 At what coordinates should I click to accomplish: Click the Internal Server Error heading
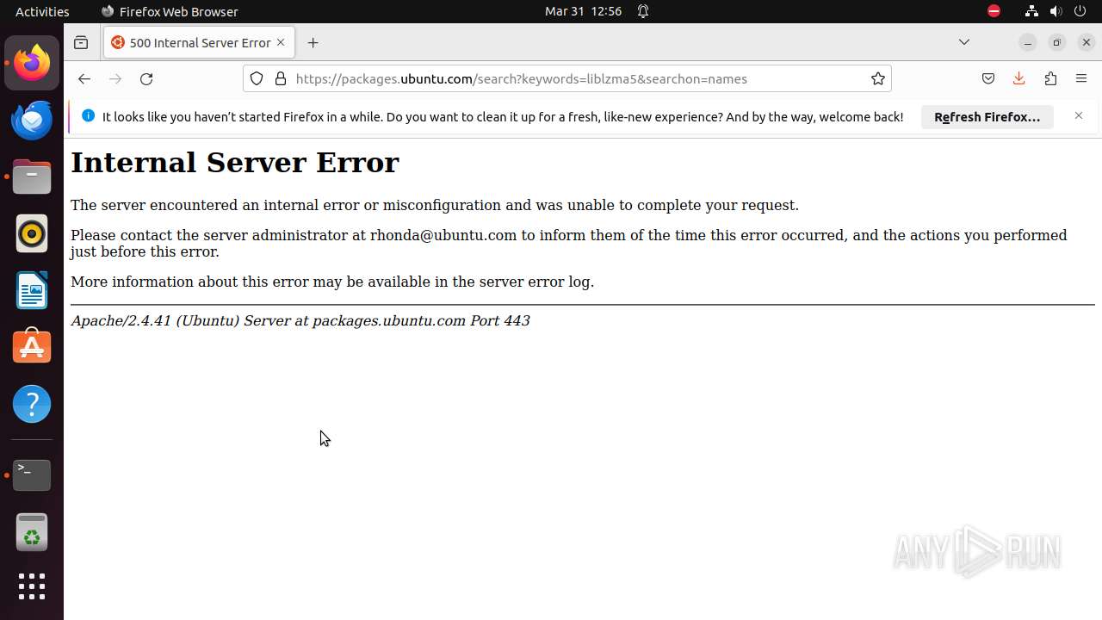(x=235, y=162)
